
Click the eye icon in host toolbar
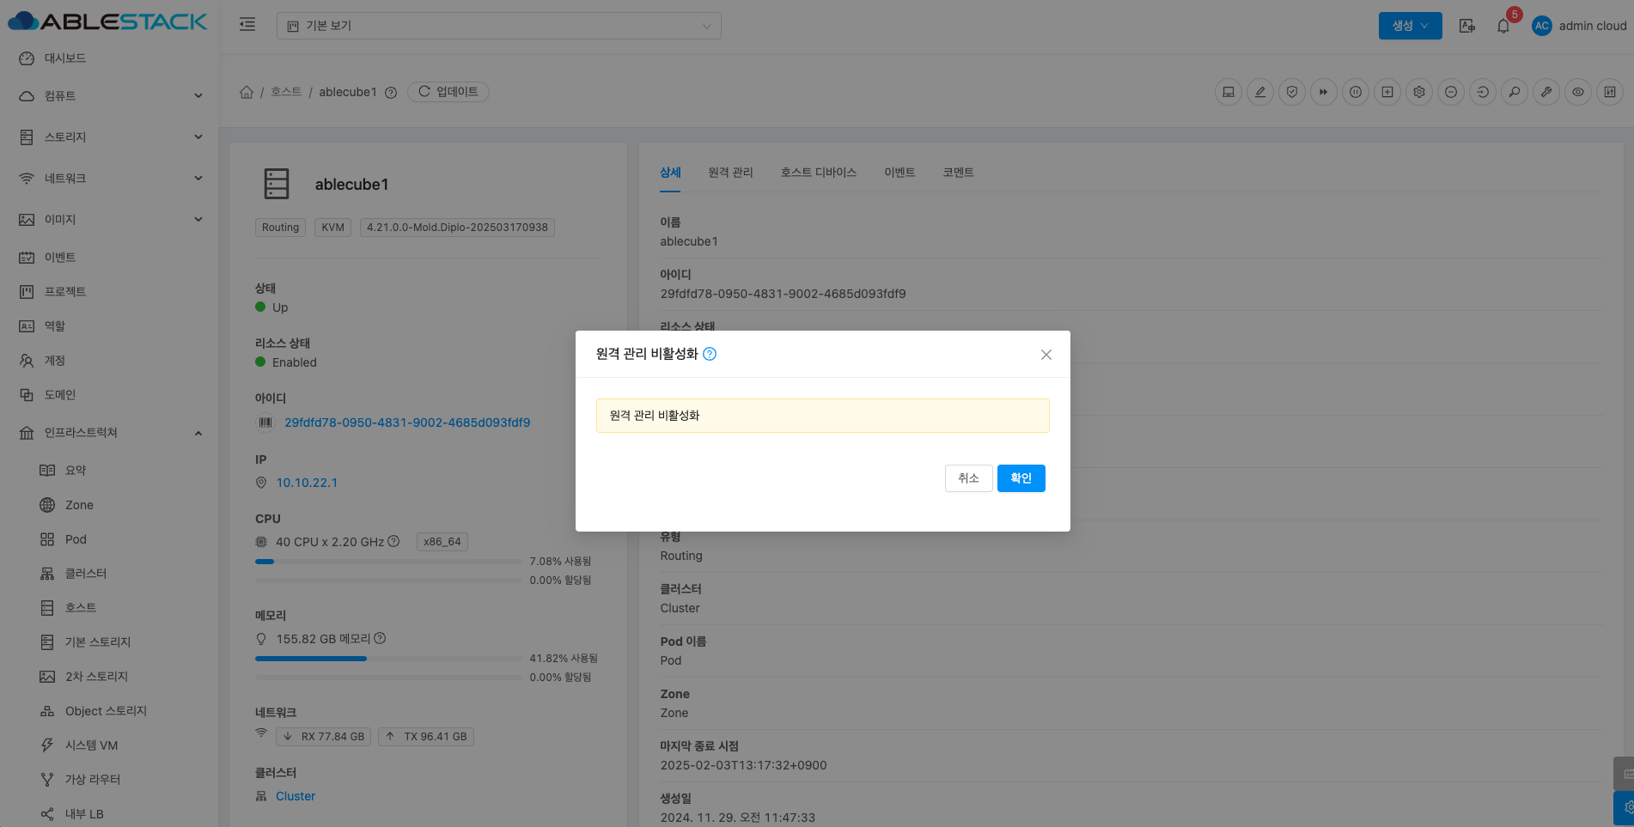pyautogui.click(x=1578, y=92)
